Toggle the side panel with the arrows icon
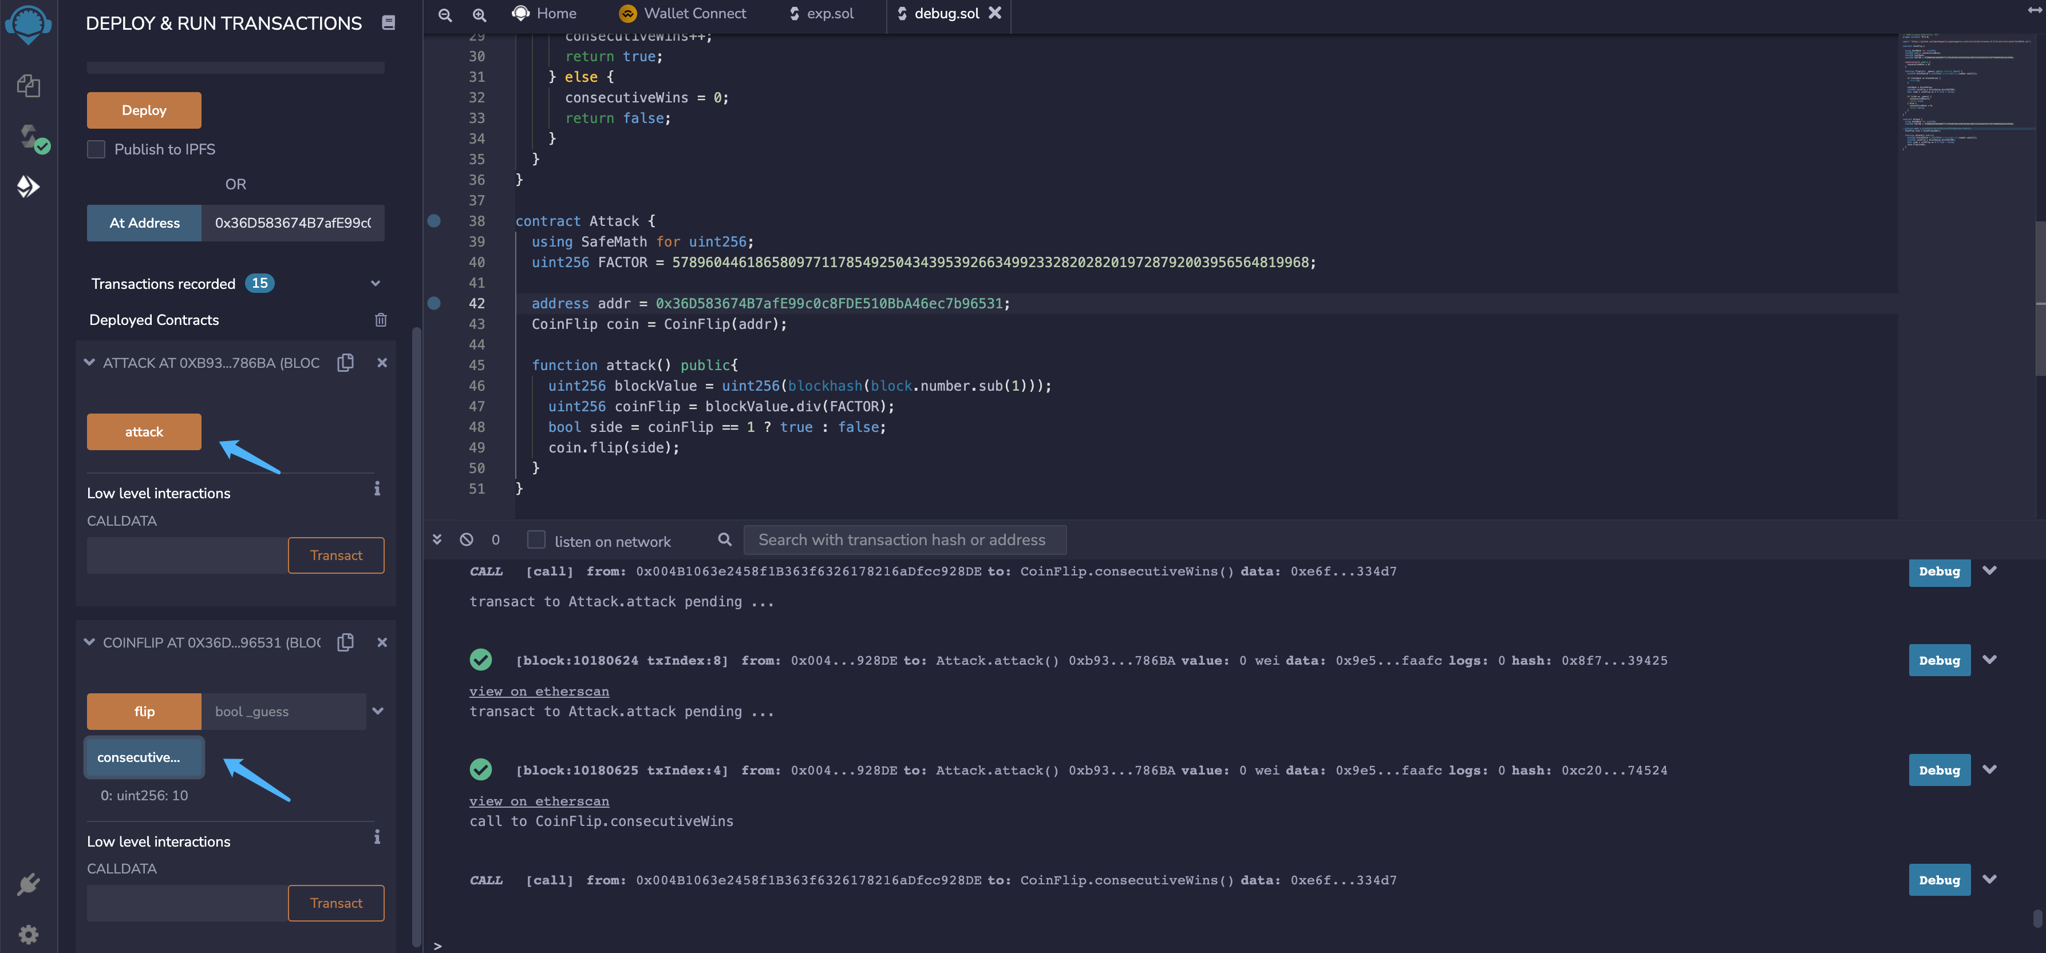The width and height of the screenshot is (2046, 953). coord(2034,10)
